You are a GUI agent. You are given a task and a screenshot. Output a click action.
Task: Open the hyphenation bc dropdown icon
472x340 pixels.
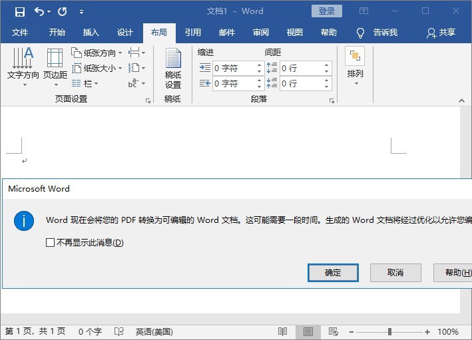(136, 83)
